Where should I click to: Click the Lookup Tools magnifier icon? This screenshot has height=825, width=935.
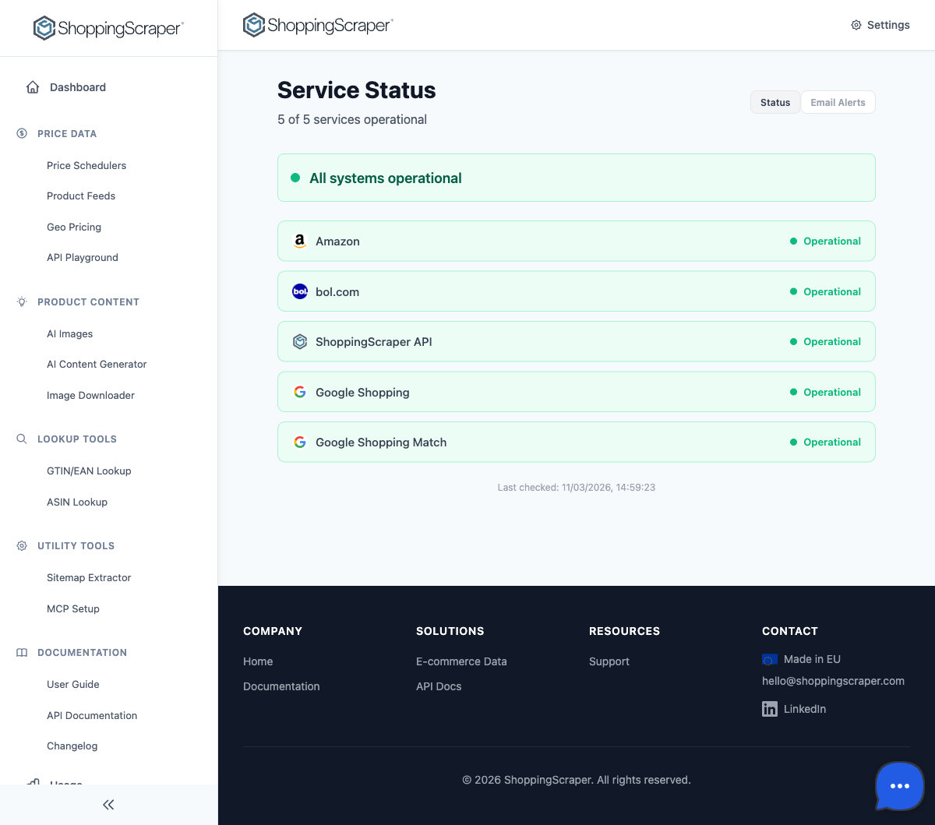pos(21,439)
